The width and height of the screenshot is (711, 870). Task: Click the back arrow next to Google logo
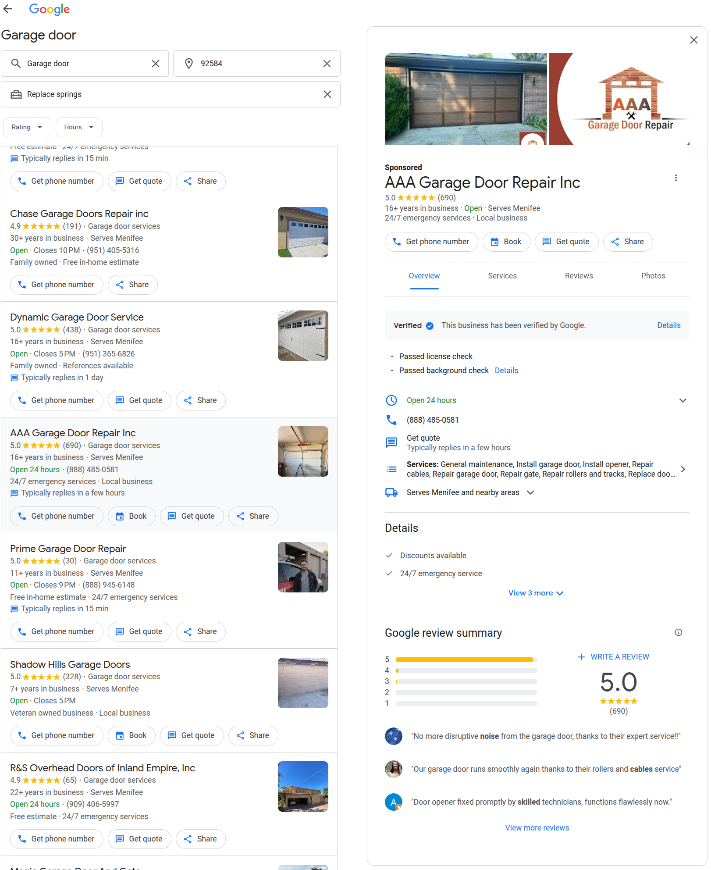click(x=8, y=9)
